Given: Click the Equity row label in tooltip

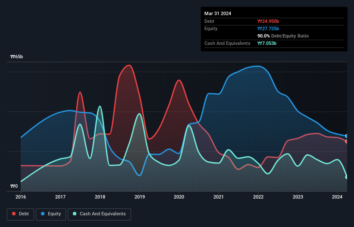Looking at the screenshot, I should 211,28.
